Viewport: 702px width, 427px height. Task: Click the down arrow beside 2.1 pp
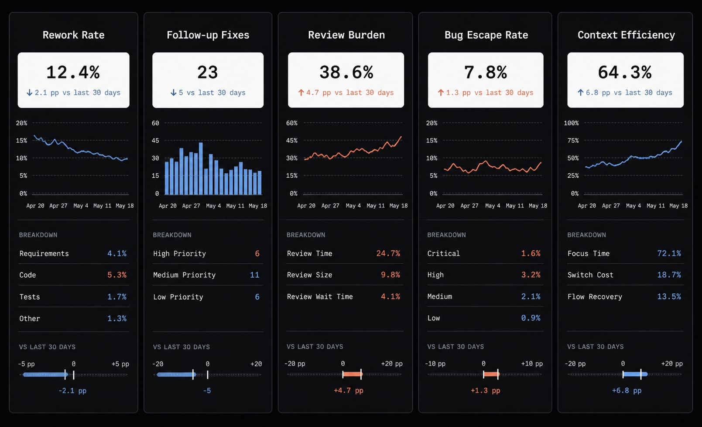click(29, 93)
